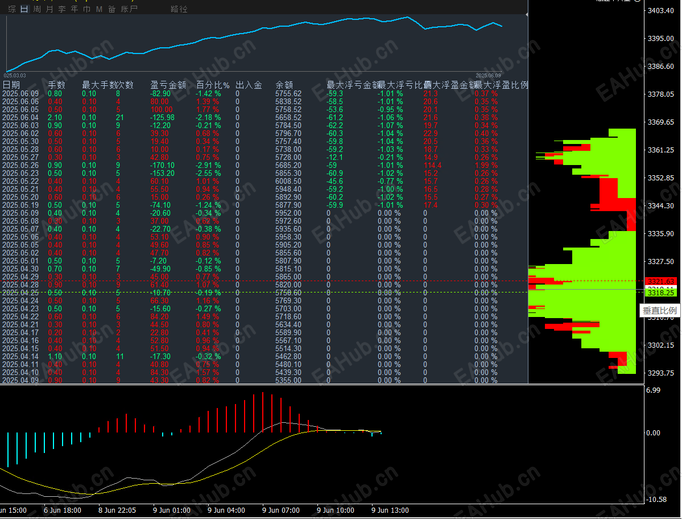Screen dimensions: 682x519
Task: Click the max floating profit ratio 1.99 %
Action: [486, 165]
